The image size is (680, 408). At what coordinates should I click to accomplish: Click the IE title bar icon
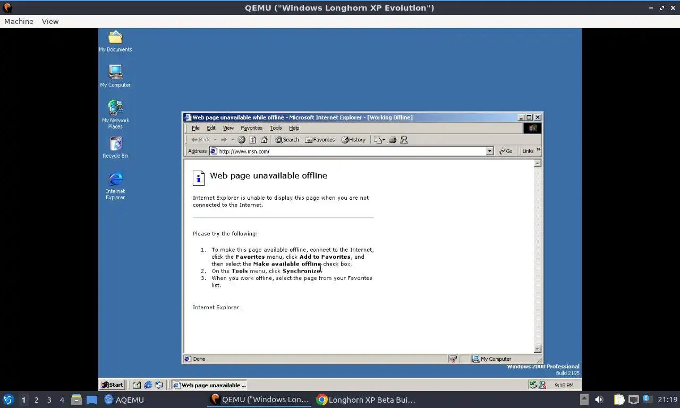click(x=187, y=117)
